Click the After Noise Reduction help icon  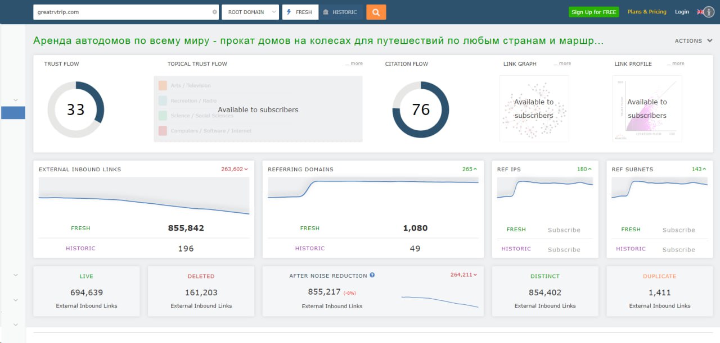pos(372,276)
